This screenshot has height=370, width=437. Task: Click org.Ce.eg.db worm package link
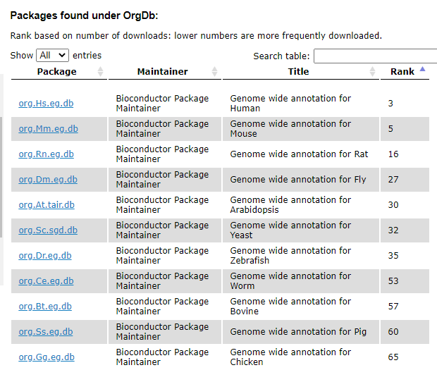click(x=46, y=281)
